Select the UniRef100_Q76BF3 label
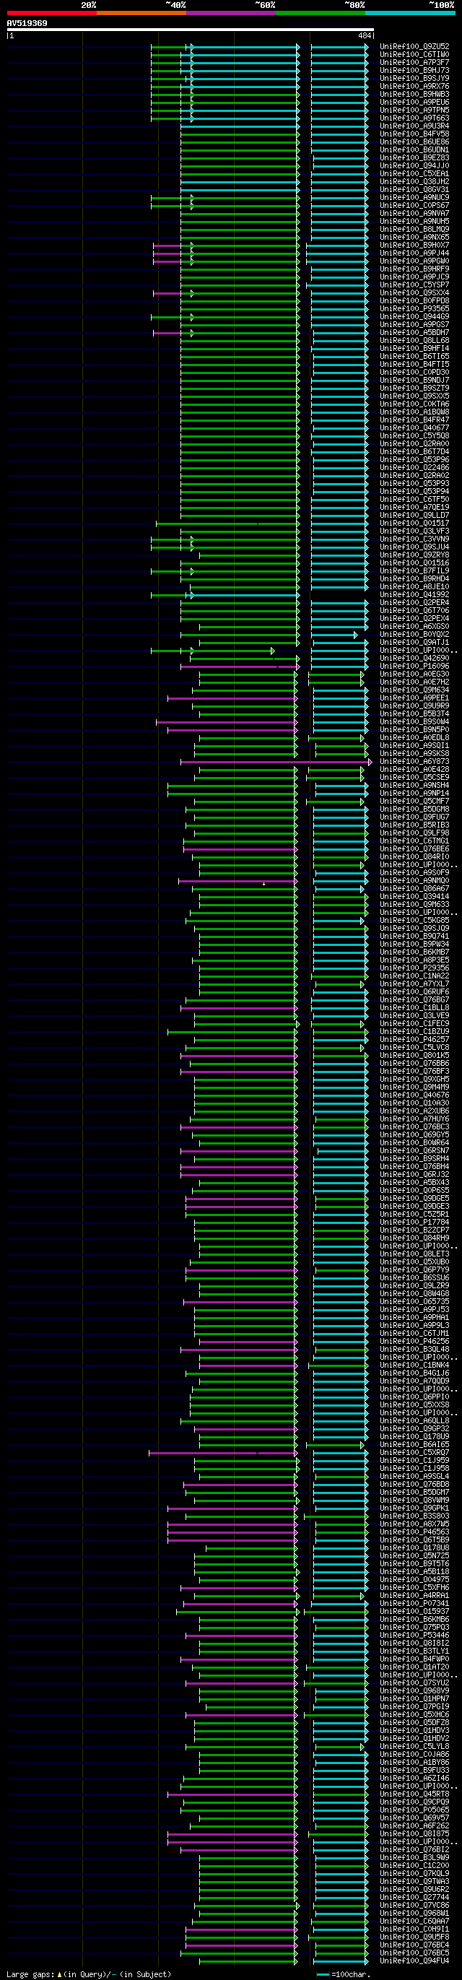The height and width of the screenshot is (1980, 462). [414, 1072]
